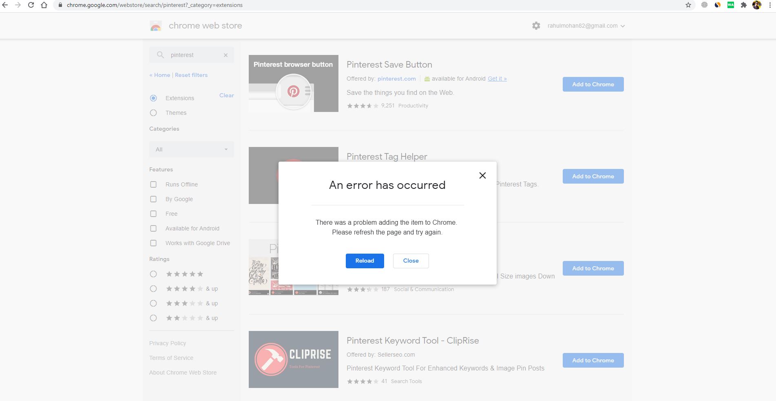This screenshot has height=401, width=776.
Task: Open the Pinterest browser button thumbnail
Action: (294, 83)
